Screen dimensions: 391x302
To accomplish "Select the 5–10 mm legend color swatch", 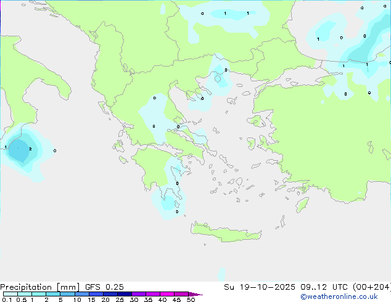I will 67,294.
